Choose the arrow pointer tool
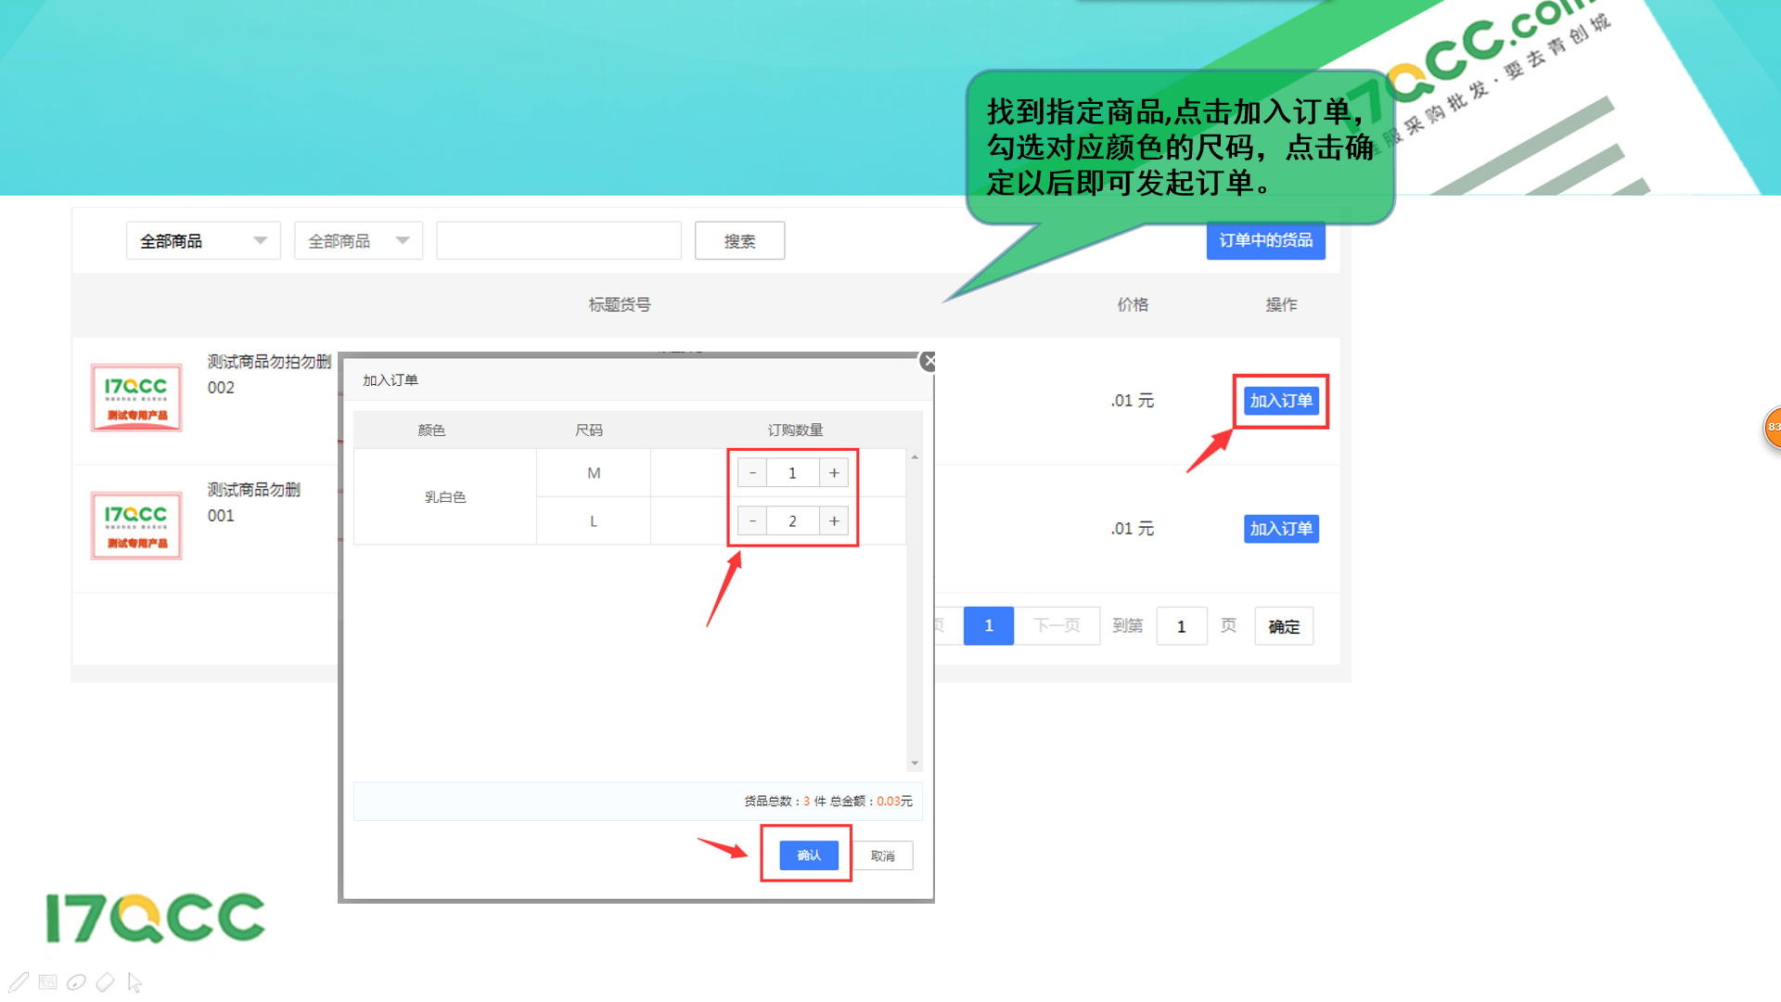 click(135, 982)
